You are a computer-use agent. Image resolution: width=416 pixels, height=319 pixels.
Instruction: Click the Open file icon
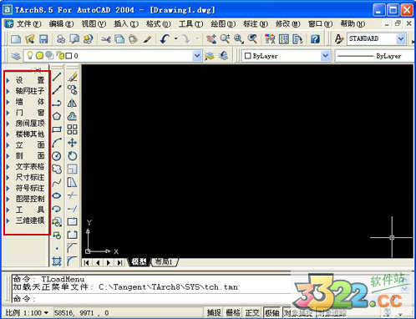coord(30,39)
